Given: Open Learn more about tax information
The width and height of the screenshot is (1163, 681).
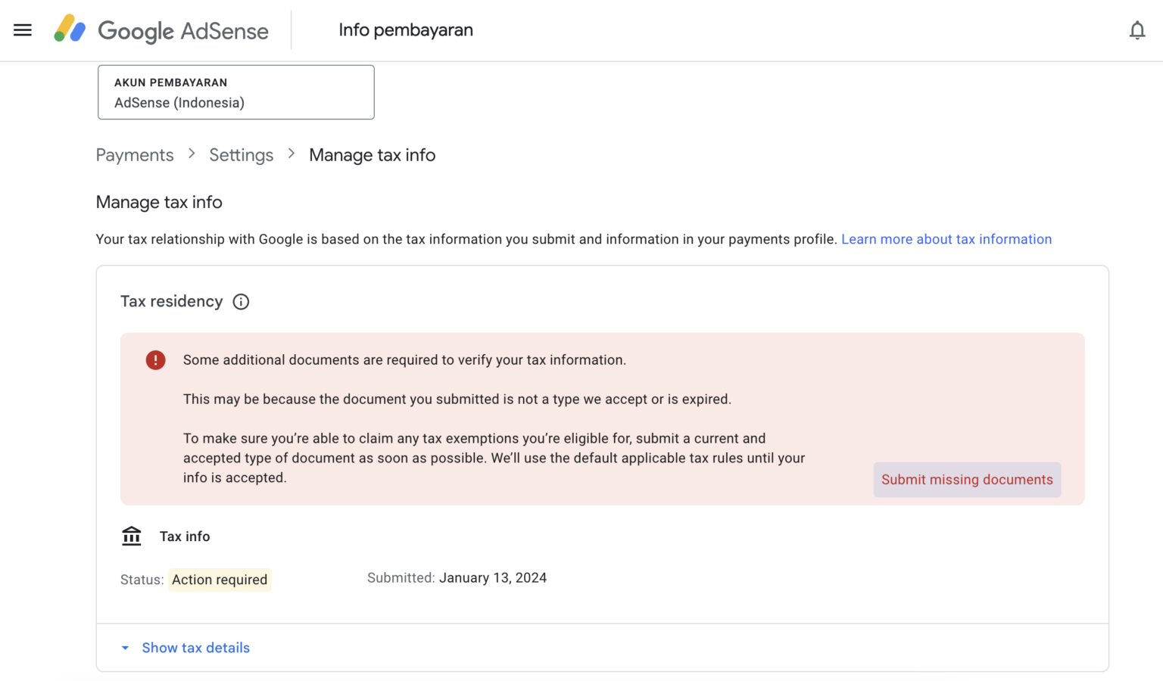Looking at the screenshot, I should [946, 239].
